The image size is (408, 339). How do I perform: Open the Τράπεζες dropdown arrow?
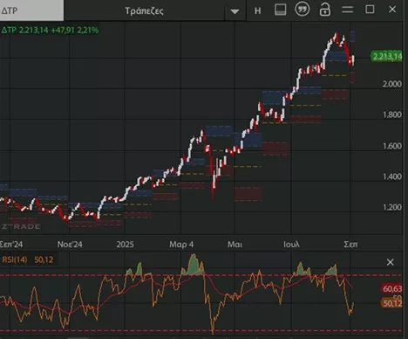[x=235, y=11]
